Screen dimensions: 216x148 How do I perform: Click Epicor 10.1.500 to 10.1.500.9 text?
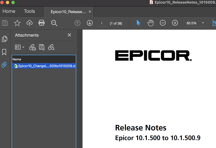coord(158,138)
